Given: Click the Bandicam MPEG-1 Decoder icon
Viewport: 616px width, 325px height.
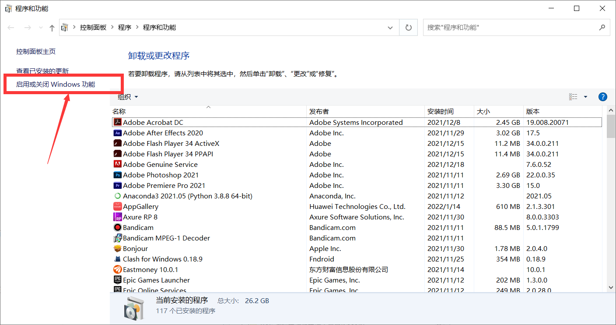Looking at the screenshot, I should point(117,238).
